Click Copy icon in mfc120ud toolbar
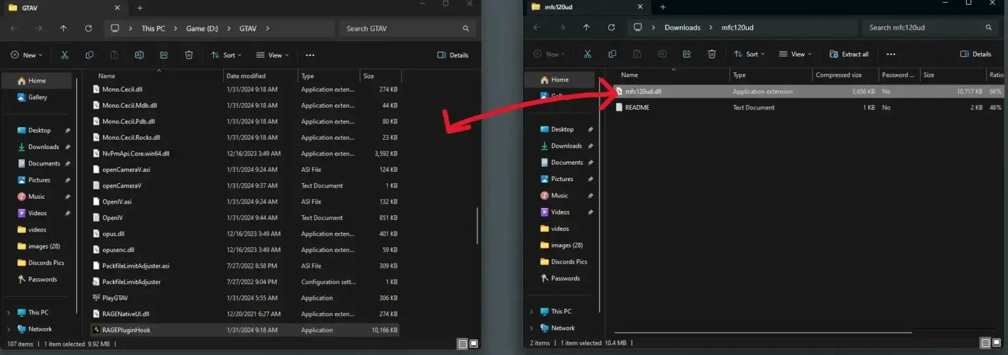Image resolution: width=1008 pixels, height=355 pixels. click(612, 54)
